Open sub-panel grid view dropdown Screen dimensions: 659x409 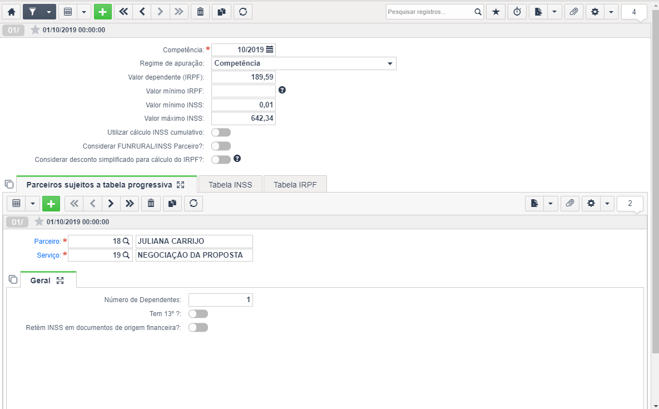coord(33,204)
